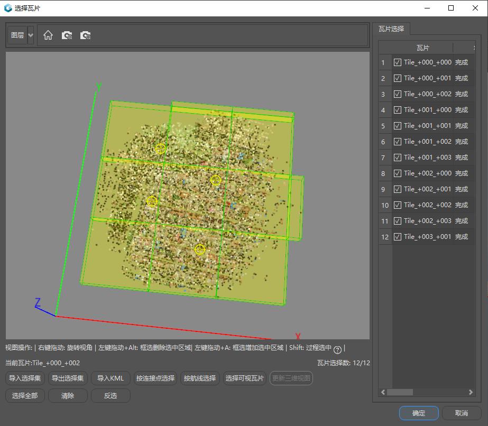488x426 pixels.
Task: Expand the 图层 dropdown arrow
Action: (31, 35)
